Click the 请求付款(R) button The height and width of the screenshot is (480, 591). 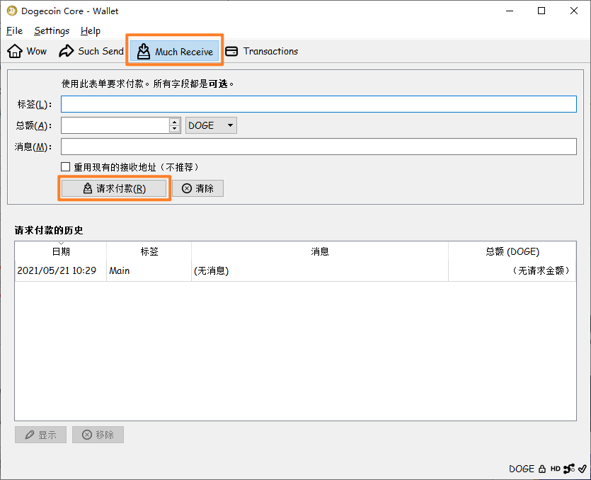click(114, 188)
